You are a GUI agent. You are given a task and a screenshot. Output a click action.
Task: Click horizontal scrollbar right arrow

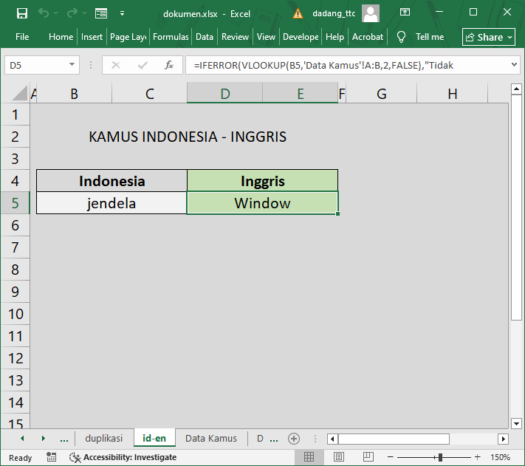[504, 439]
